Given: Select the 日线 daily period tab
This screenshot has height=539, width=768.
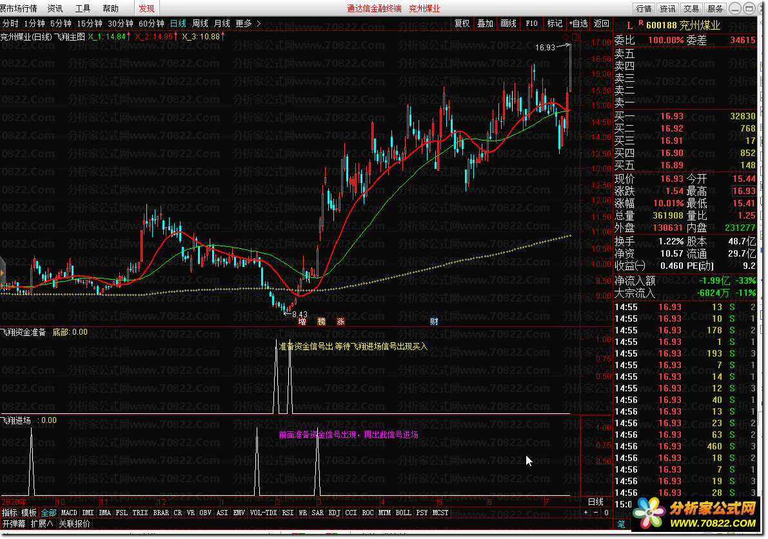Looking at the screenshot, I should pos(178,23).
